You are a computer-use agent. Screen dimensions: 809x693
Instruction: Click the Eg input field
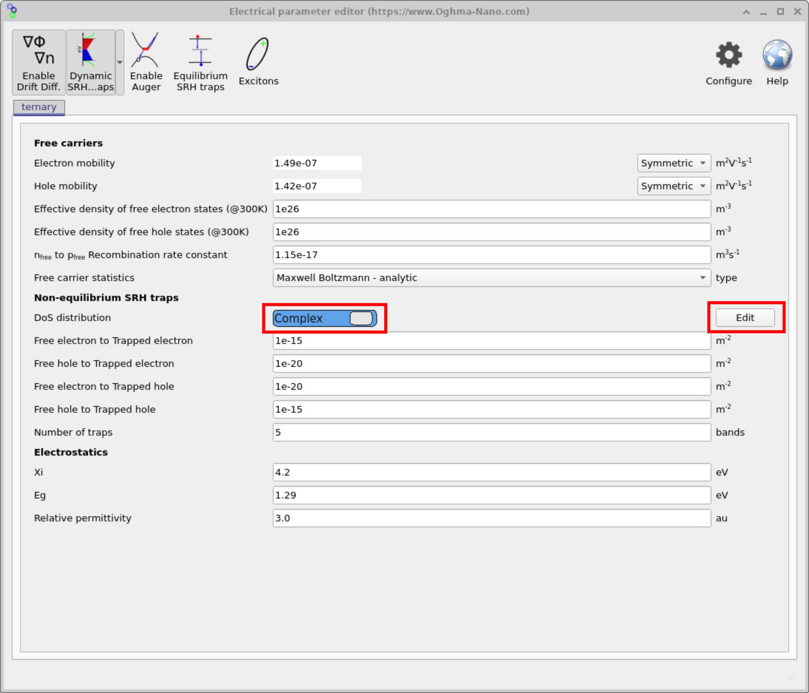tap(491, 495)
